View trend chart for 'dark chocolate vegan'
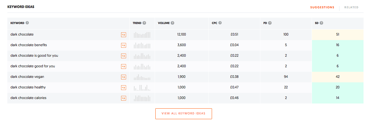The image size is (368, 124). pyautogui.click(x=142, y=77)
